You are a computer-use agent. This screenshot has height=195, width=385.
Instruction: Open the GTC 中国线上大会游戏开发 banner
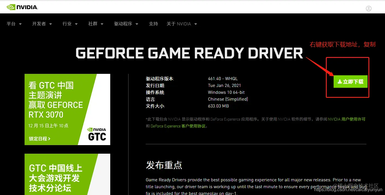[x=67, y=174]
